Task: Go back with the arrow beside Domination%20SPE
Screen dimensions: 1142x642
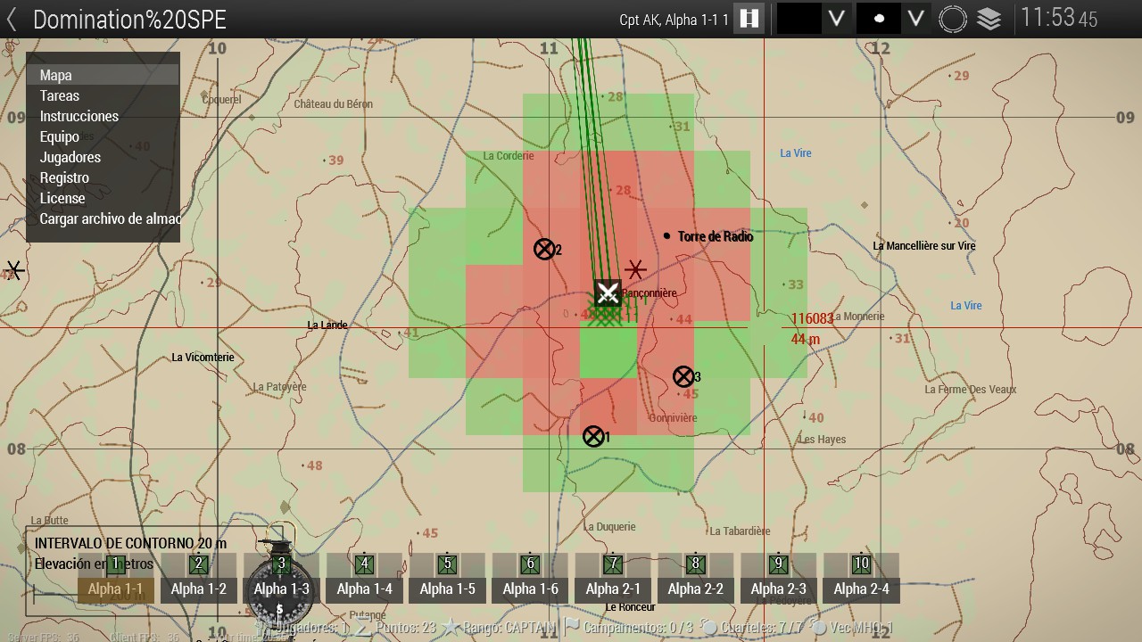Action: pyautogui.click(x=12, y=20)
